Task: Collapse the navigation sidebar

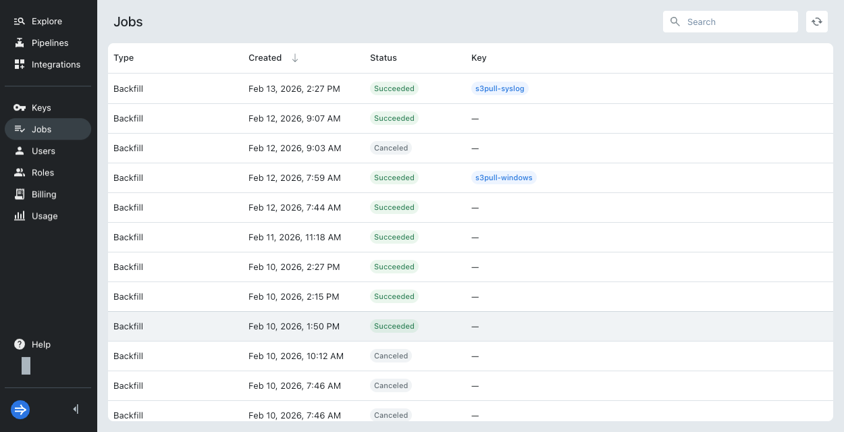Action: click(75, 409)
